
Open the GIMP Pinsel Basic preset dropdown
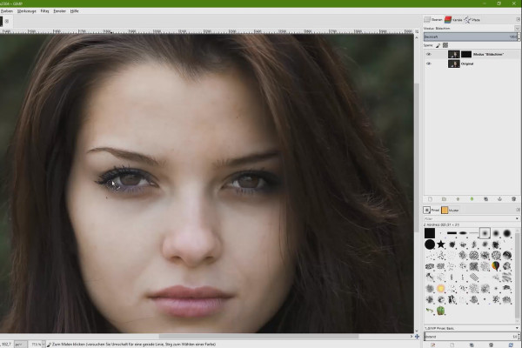[x=472, y=328]
